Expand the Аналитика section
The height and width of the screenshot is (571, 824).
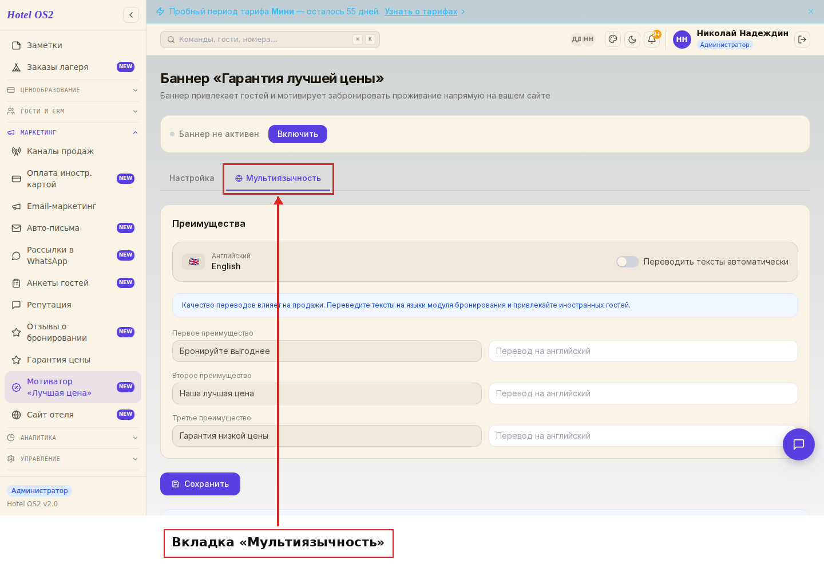73,438
